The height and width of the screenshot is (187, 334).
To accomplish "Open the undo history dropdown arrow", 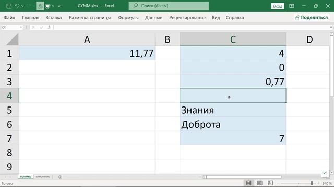I will pyautogui.click(x=22, y=6).
